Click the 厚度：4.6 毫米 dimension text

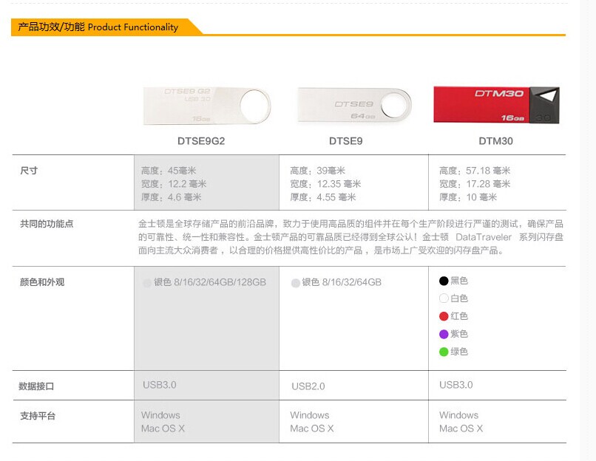point(171,197)
